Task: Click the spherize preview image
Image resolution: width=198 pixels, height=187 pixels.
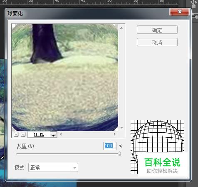Action: point(65,78)
